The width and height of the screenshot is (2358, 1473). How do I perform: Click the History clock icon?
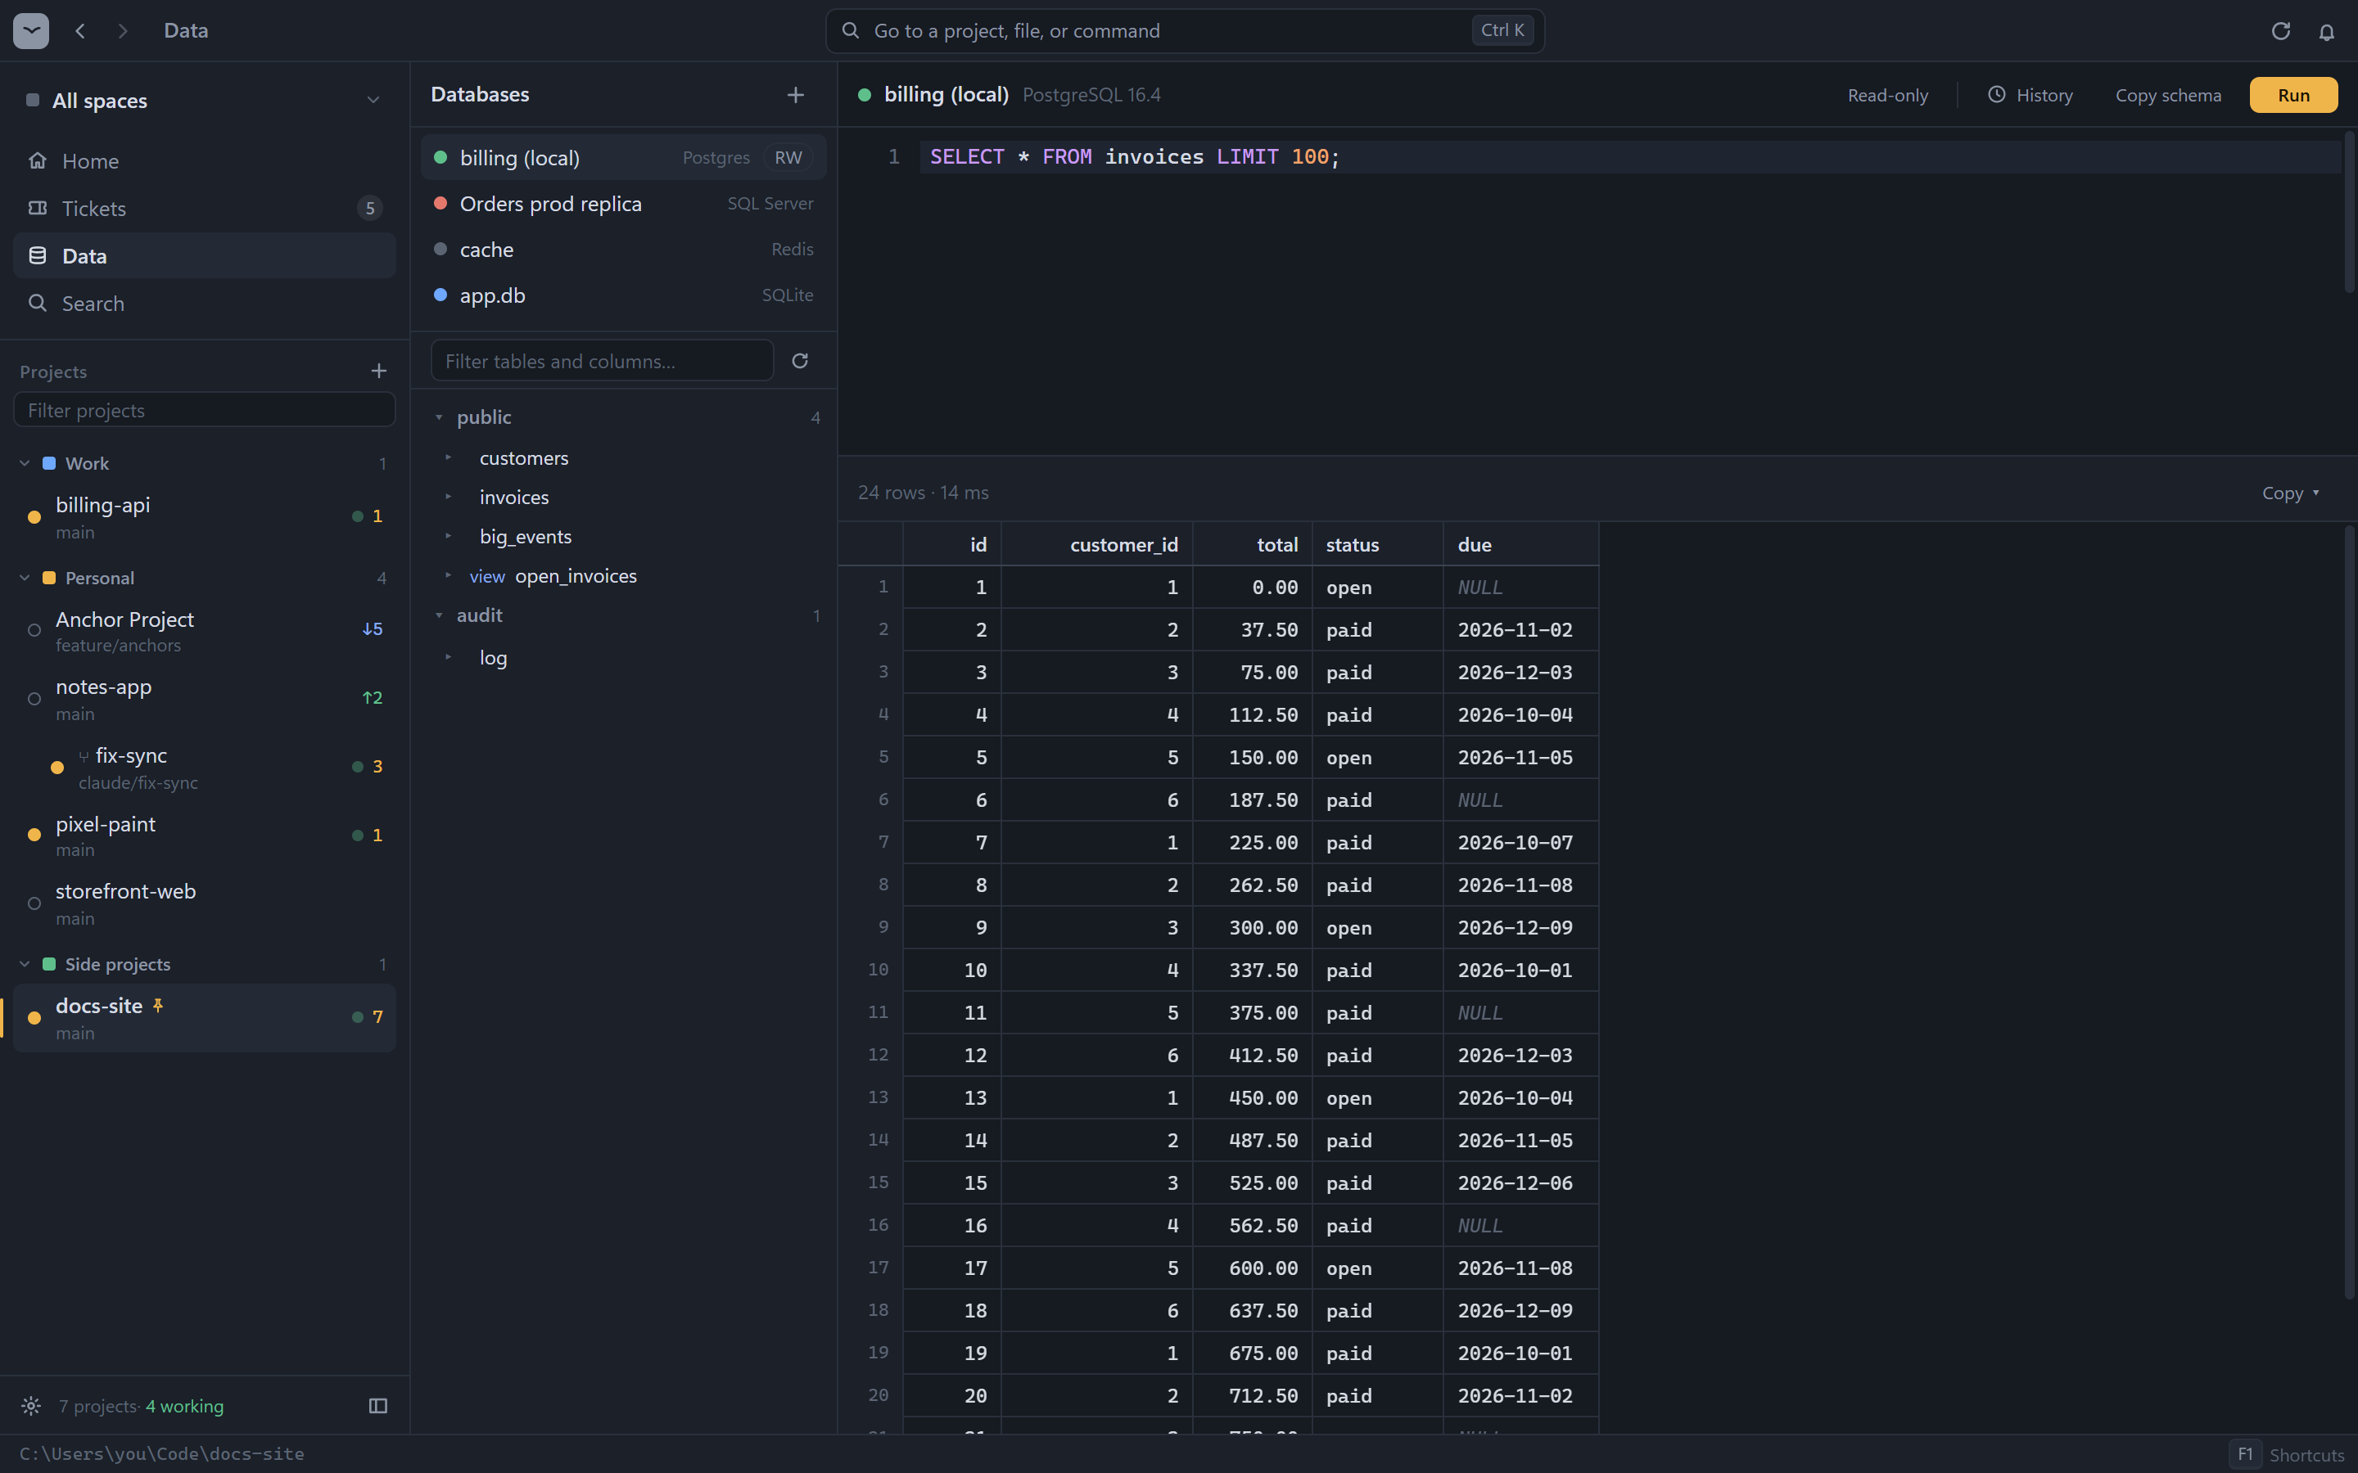[x=1996, y=94]
